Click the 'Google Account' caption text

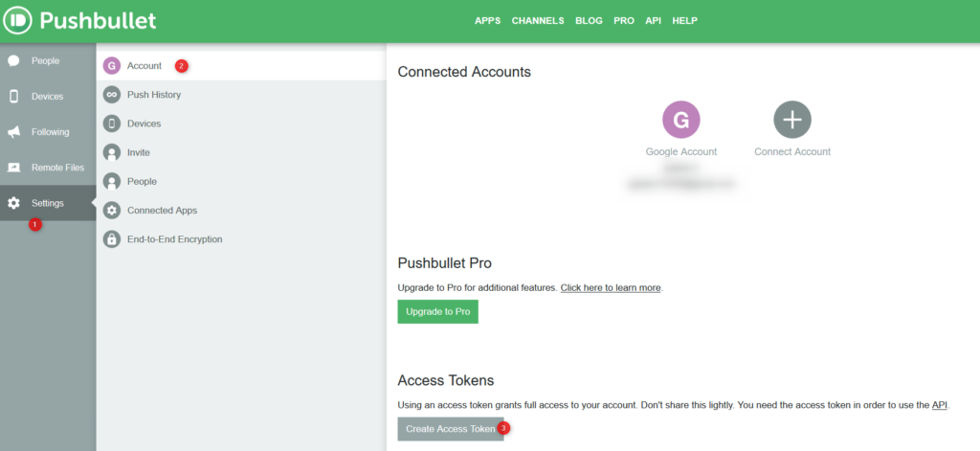(x=681, y=151)
